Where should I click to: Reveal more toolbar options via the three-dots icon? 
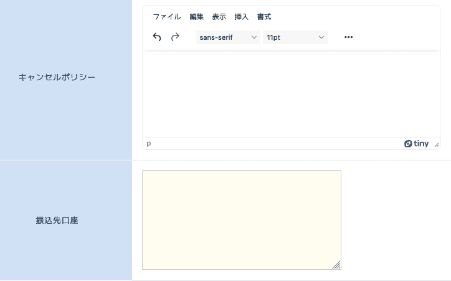coord(348,37)
